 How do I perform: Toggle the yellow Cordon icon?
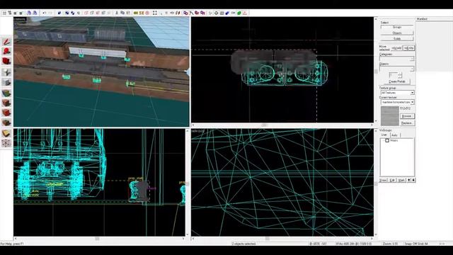[x=136, y=13]
